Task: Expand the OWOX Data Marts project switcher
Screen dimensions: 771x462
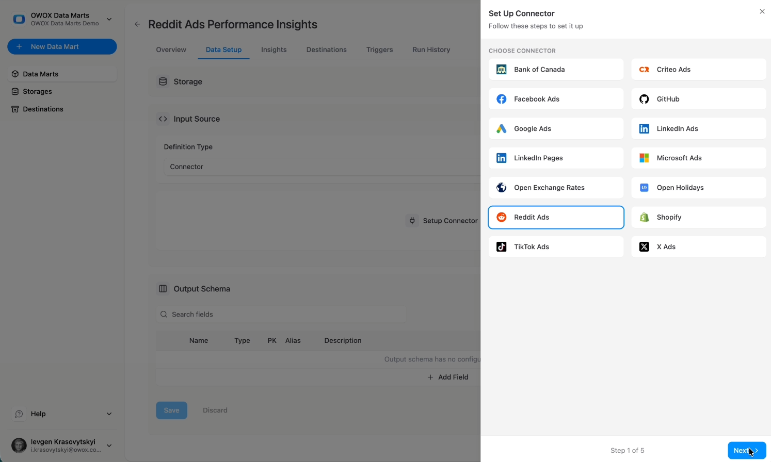Action: 109,19
